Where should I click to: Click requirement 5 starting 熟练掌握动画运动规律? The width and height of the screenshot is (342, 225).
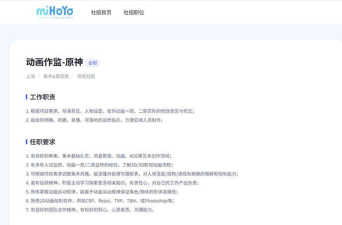coord(102,192)
